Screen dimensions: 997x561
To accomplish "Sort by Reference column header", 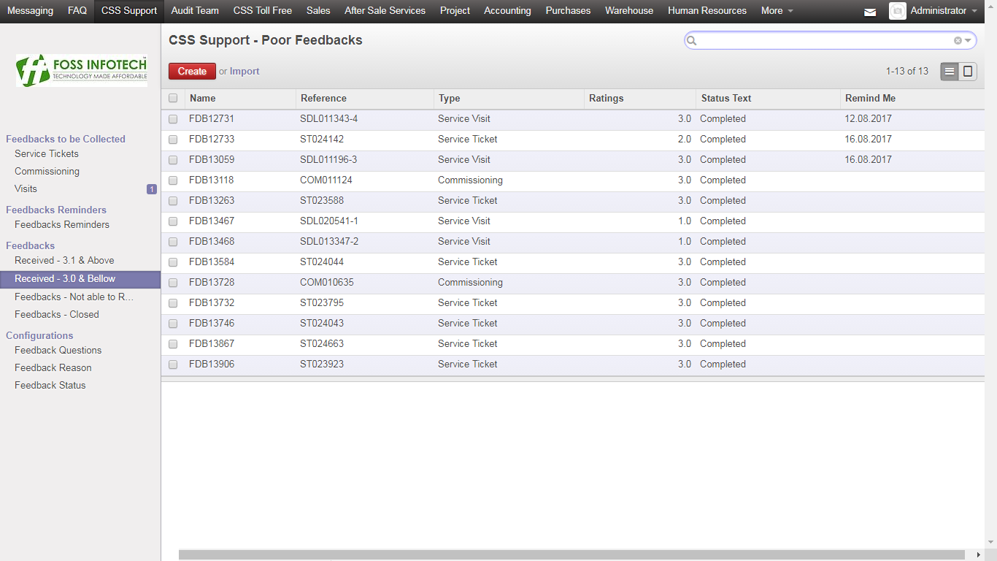I will (323, 98).
